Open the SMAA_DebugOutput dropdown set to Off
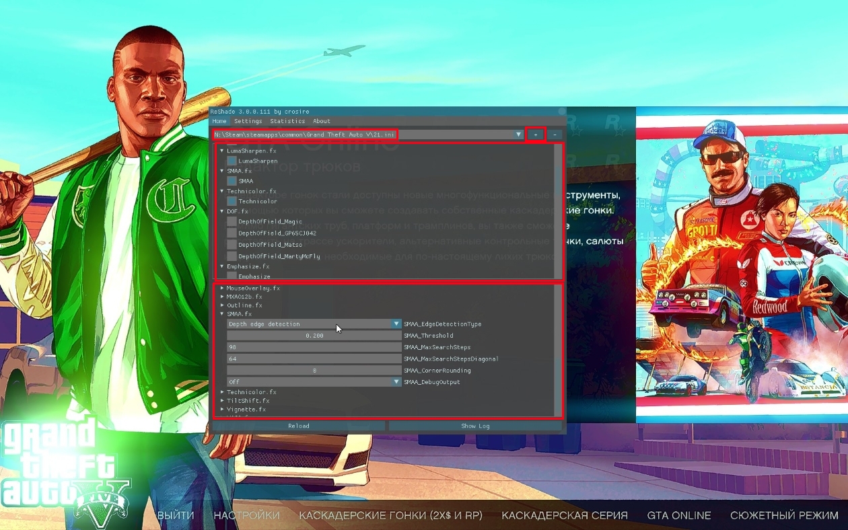Screen dimensions: 848x530 [314, 382]
